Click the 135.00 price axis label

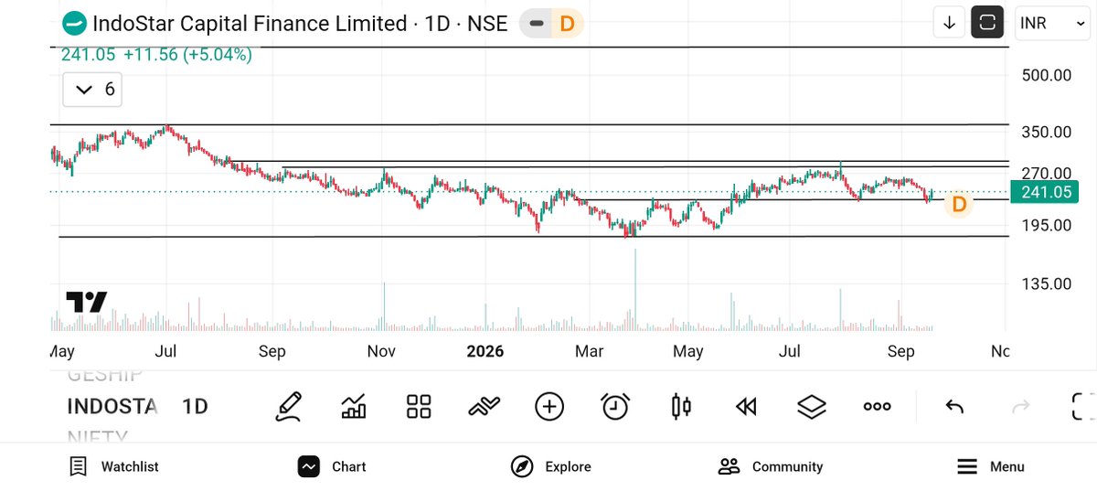[1046, 283]
